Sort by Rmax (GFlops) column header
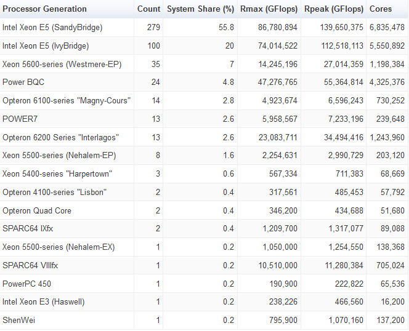 coord(269,9)
